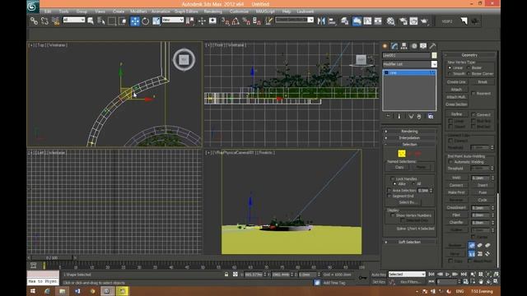
Task: Select the Linear vertex type radio
Action: pos(450,67)
